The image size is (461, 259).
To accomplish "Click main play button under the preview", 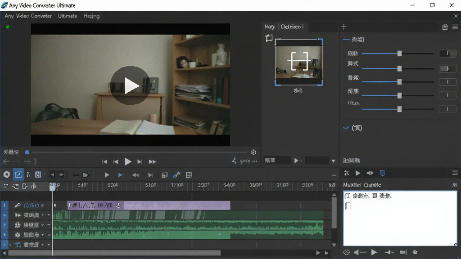I will click(127, 161).
